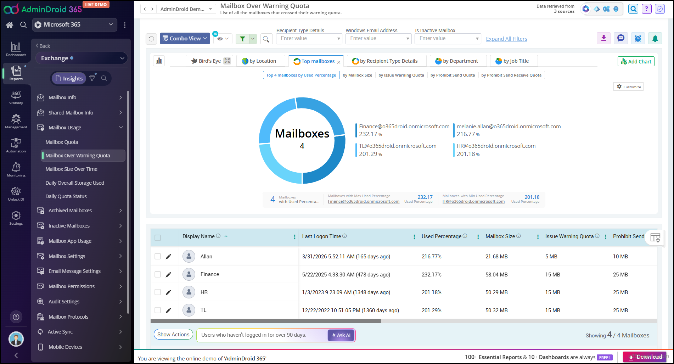Open the Management sidebar icon
The width and height of the screenshot is (674, 364).
[x=16, y=122]
